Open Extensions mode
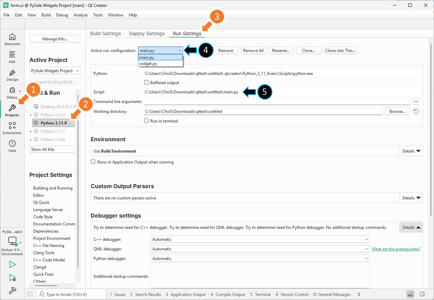The height and width of the screenshot is (300, 434). point(12,128)
